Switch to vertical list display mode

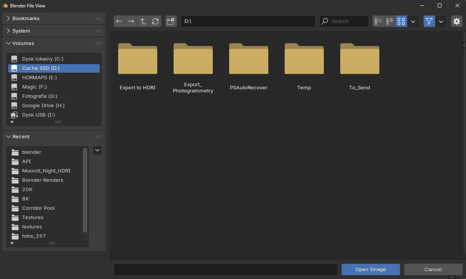pyautogui.click(x=378, y=21)
